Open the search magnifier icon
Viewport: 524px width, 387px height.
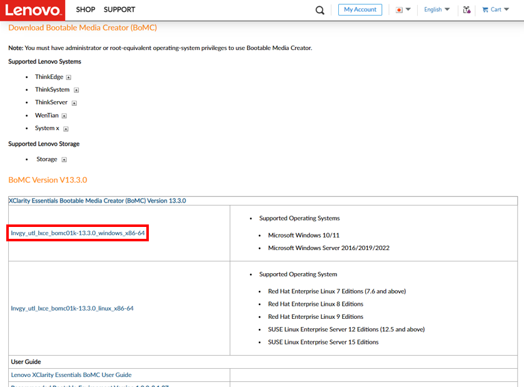320,10
